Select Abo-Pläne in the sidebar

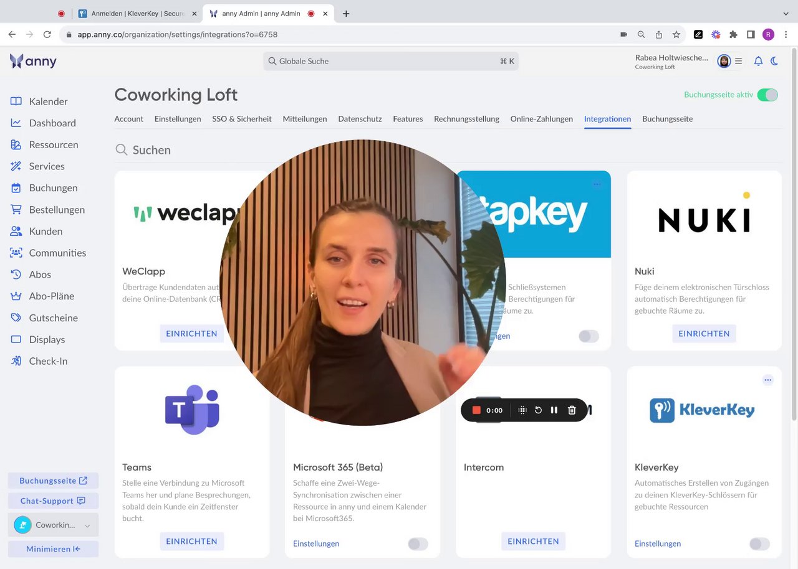click(x=42, y=296)
